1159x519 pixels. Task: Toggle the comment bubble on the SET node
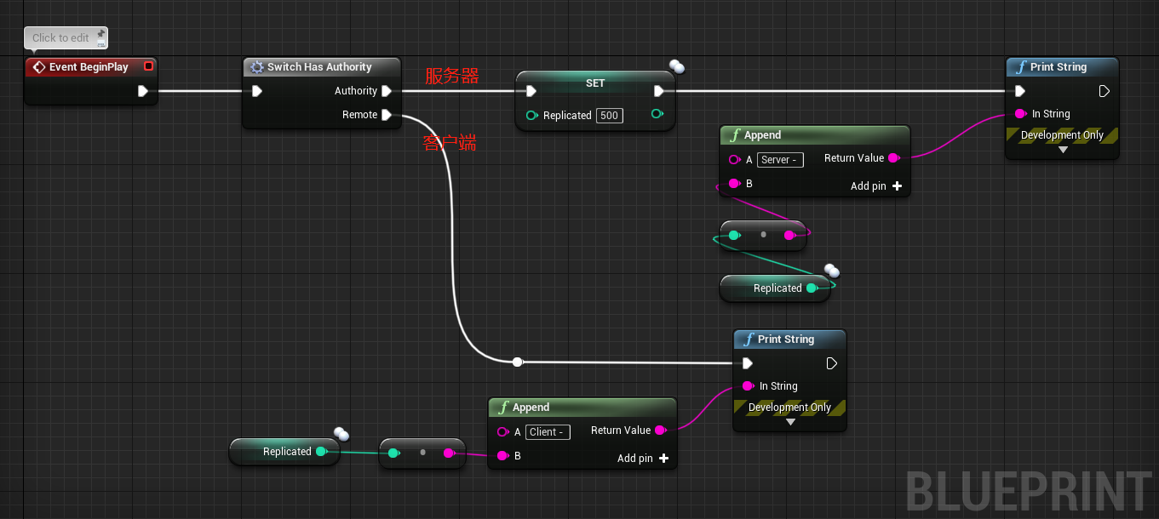(x=675, y=66)
